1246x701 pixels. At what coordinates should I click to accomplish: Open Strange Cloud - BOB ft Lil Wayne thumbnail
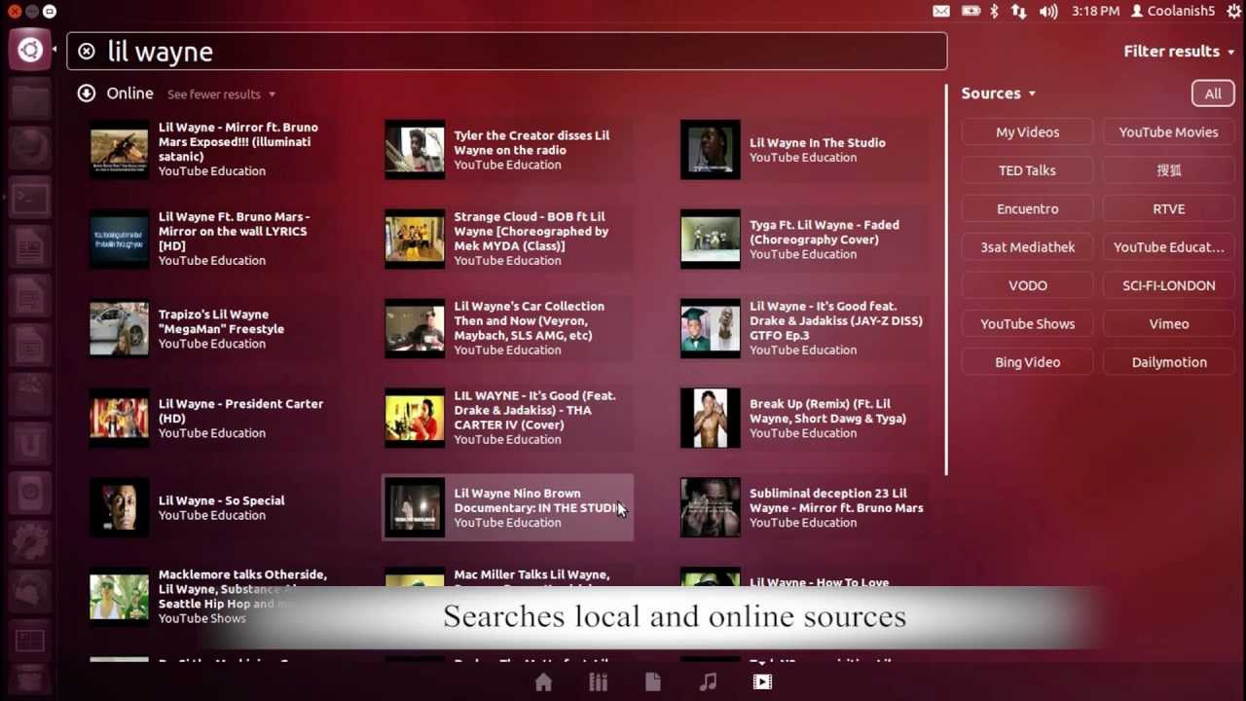click(x=415, y=239)
